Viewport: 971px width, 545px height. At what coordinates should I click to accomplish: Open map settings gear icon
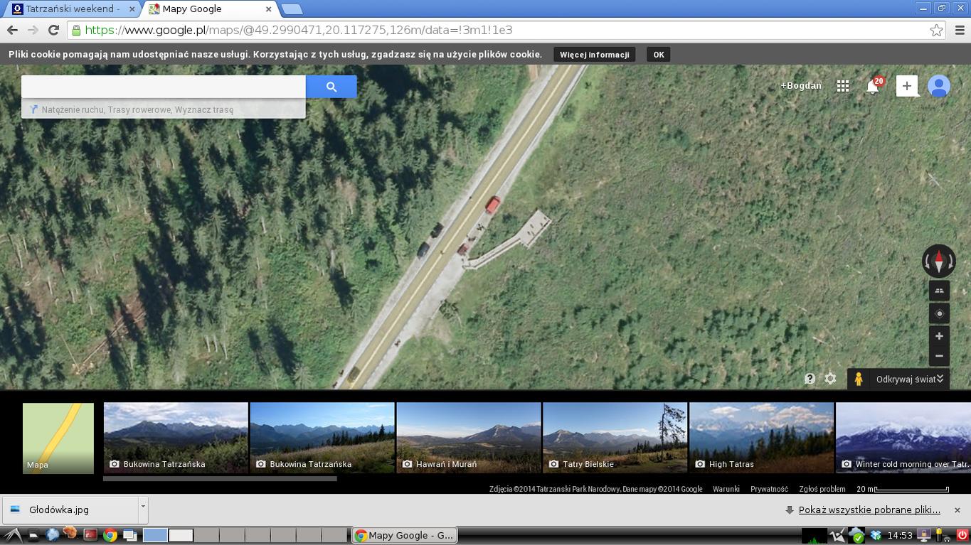click(x=830, y=379)
